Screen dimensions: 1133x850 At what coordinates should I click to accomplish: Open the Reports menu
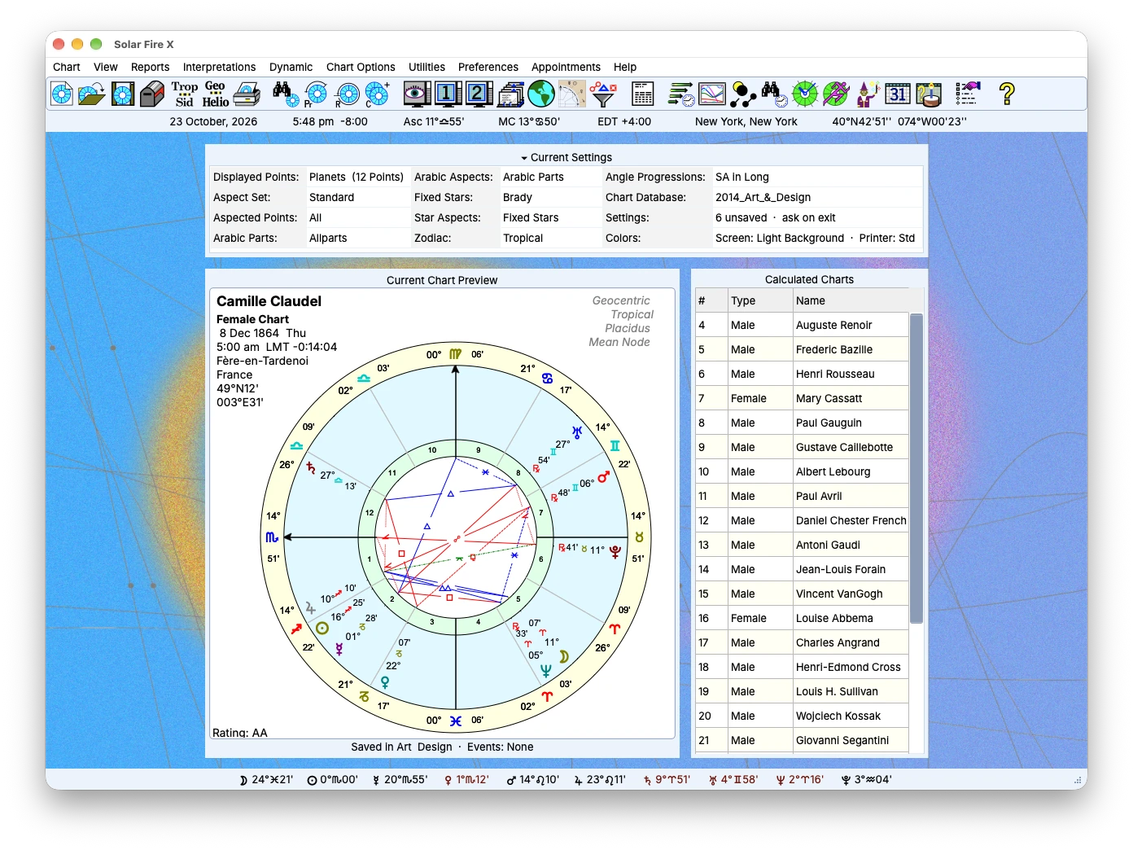point(150,67)
